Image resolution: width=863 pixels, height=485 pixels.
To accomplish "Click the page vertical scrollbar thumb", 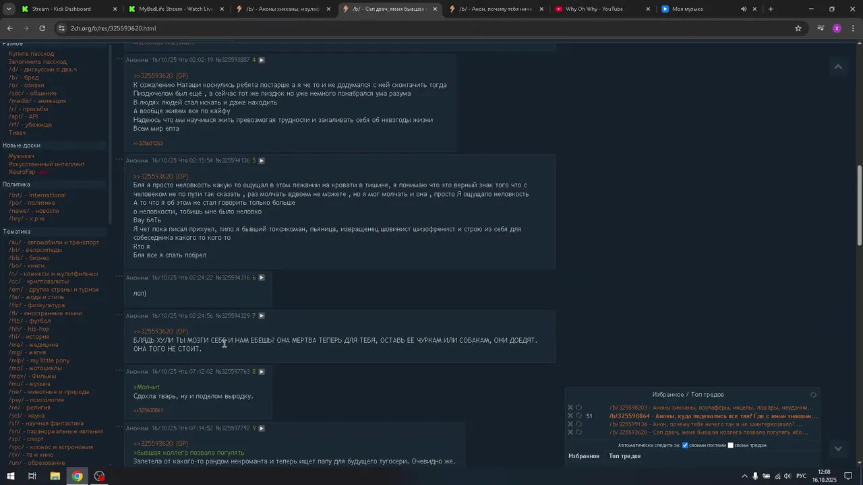I will 859,205.
